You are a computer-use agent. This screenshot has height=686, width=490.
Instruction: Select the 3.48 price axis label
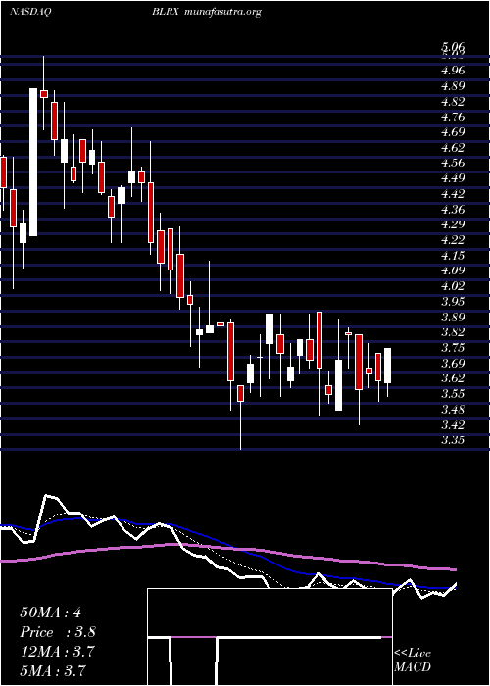pos(452,410)
